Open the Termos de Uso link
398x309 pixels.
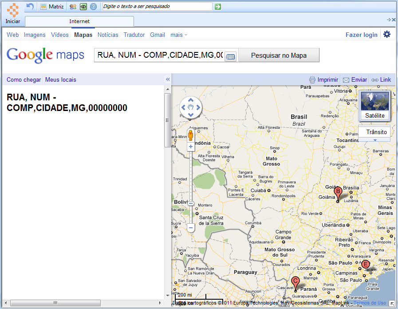coord(370,303)
